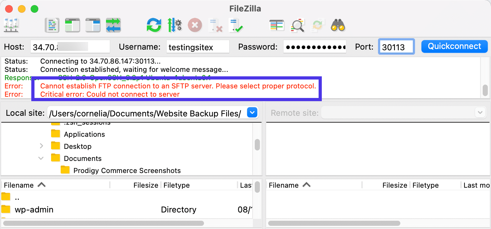Open the wp-admin directory
The image size is (491, 229).
click(x=34, y=209)
